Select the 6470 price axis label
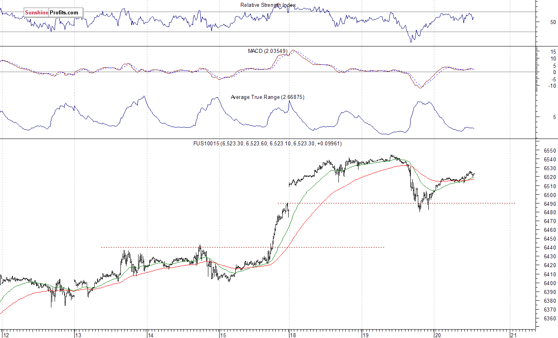The width and height of the screenshot is (558, 338). coord(550,221)
